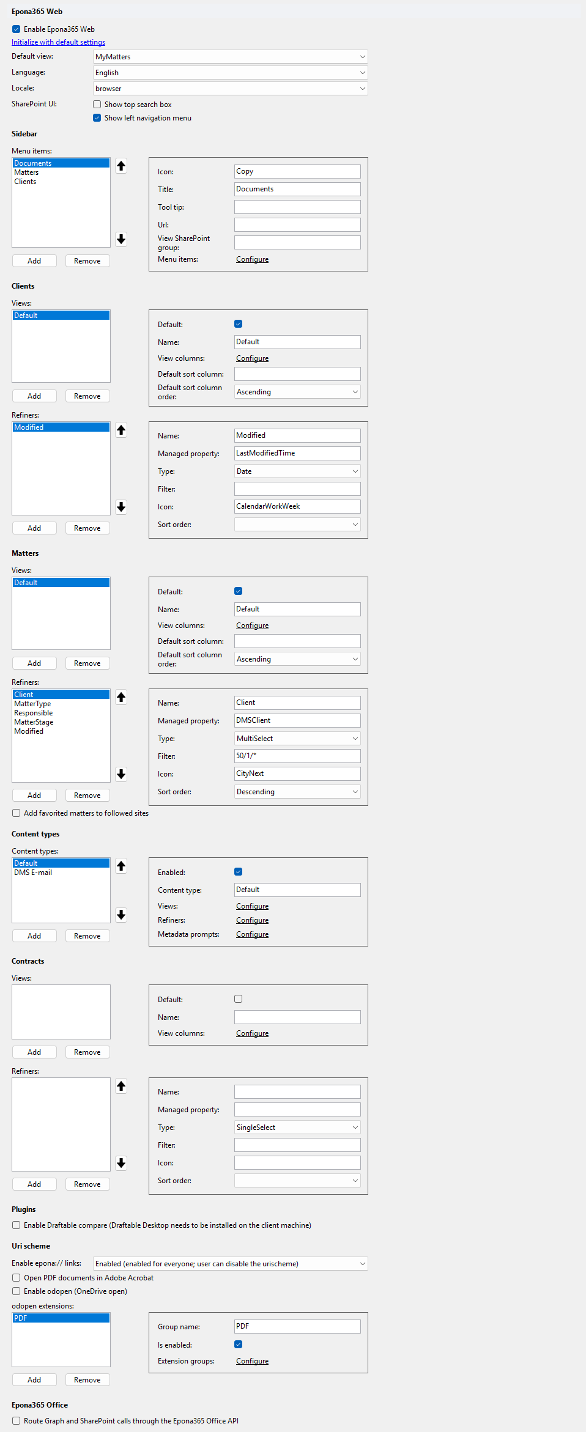The image size is (586, 1432).
Task: Uncheck Default for Matters view
Action: pos(239,591)
